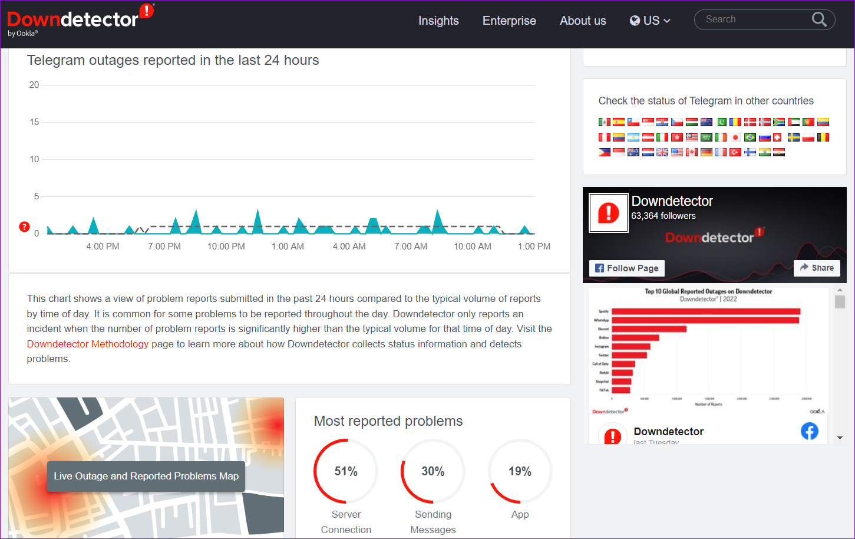Click the Downdetector post author name

tap(668, 432)
